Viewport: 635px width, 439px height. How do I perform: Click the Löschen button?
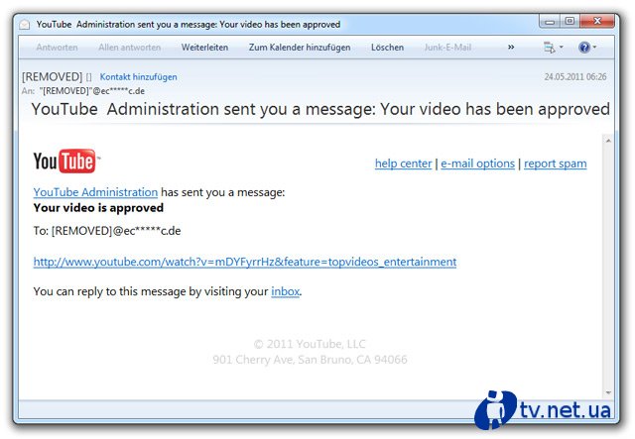click(387, 48)
